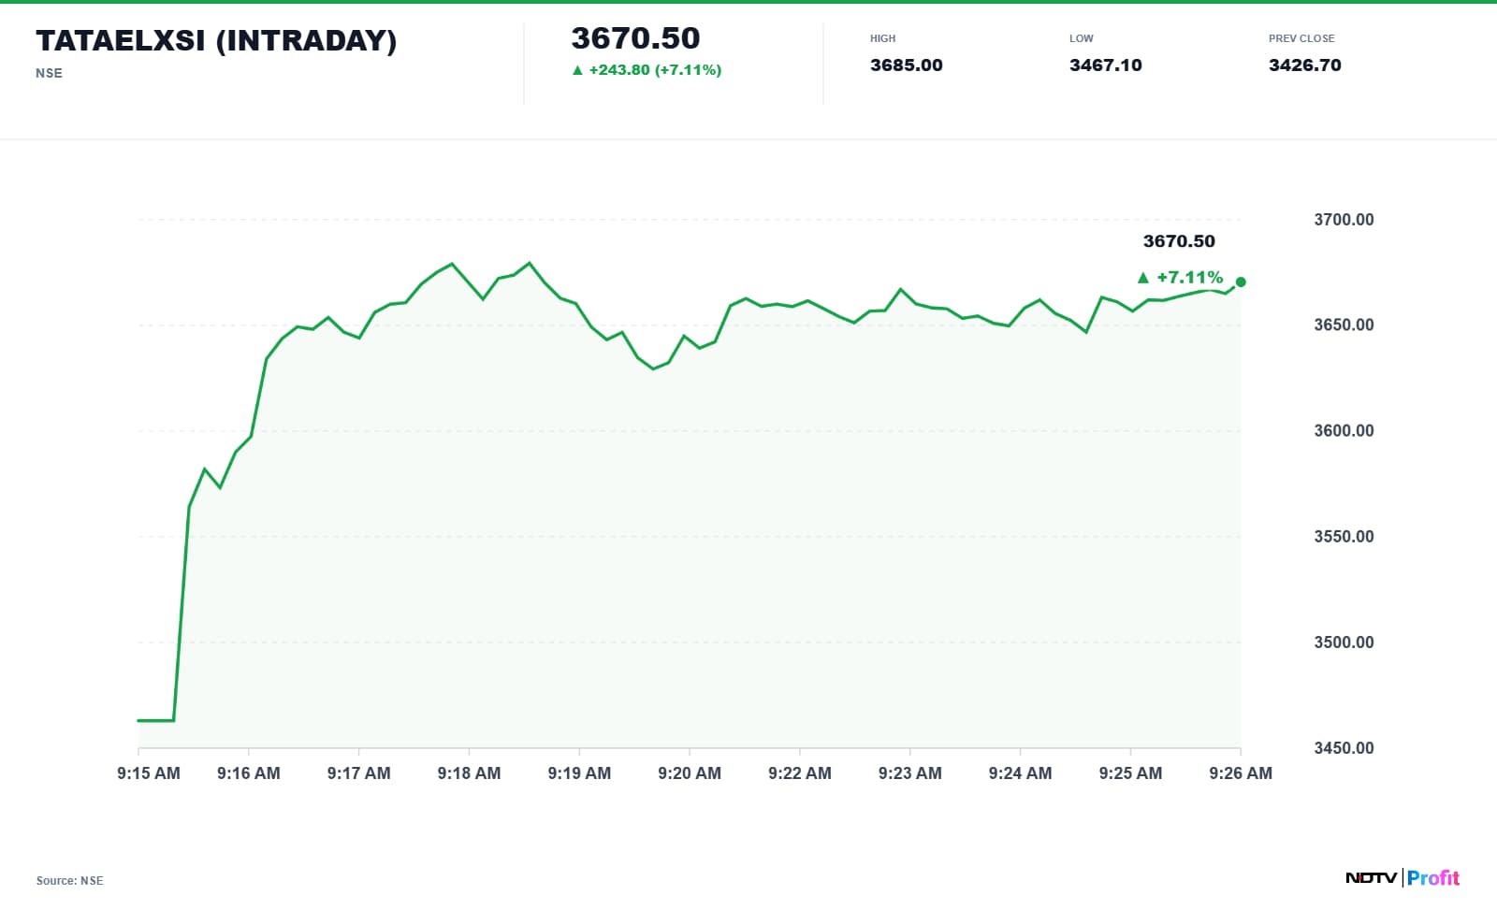This screenshot has width=1497, height=924.
Task: Click the 3700.00 y-axis label
Action: click(1344, 220)
